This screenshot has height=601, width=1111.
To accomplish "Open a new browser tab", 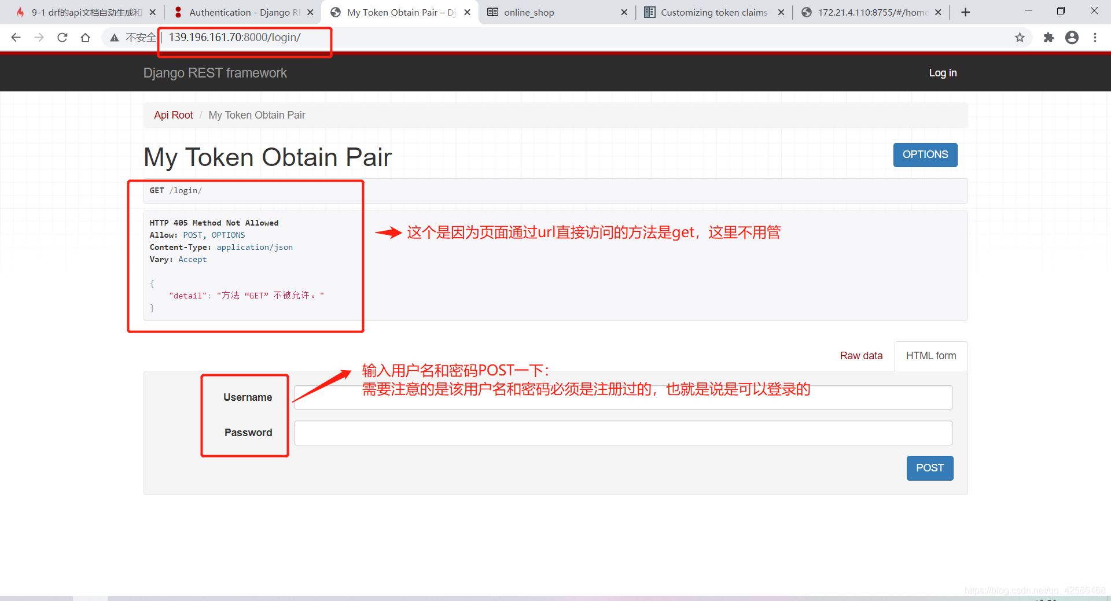I will [x=965, y=12].
